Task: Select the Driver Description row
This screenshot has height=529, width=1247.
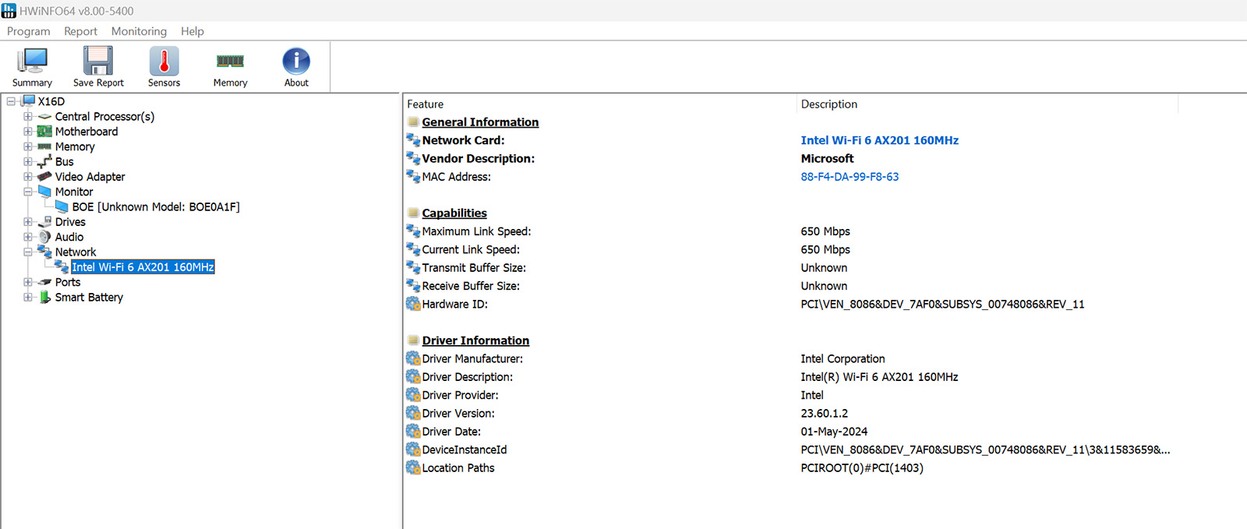Action: pyautogui.click(x=825, y=377)
